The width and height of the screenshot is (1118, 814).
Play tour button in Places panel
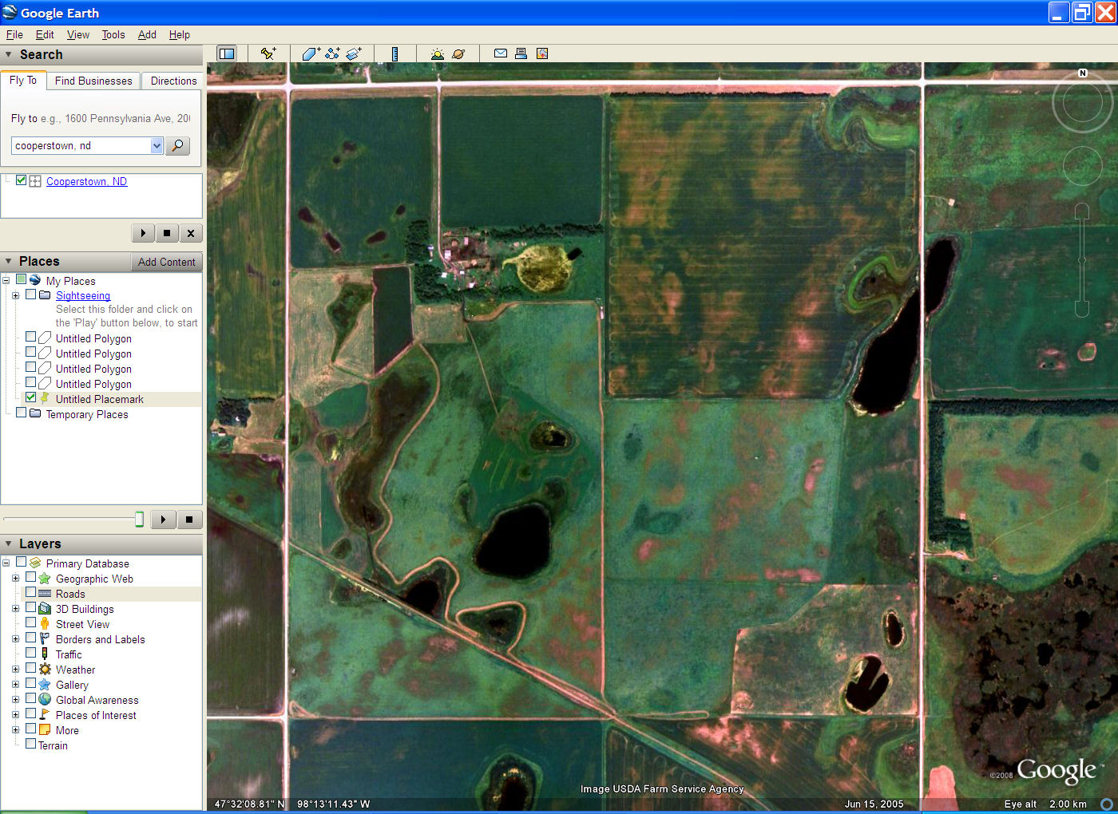164,520
